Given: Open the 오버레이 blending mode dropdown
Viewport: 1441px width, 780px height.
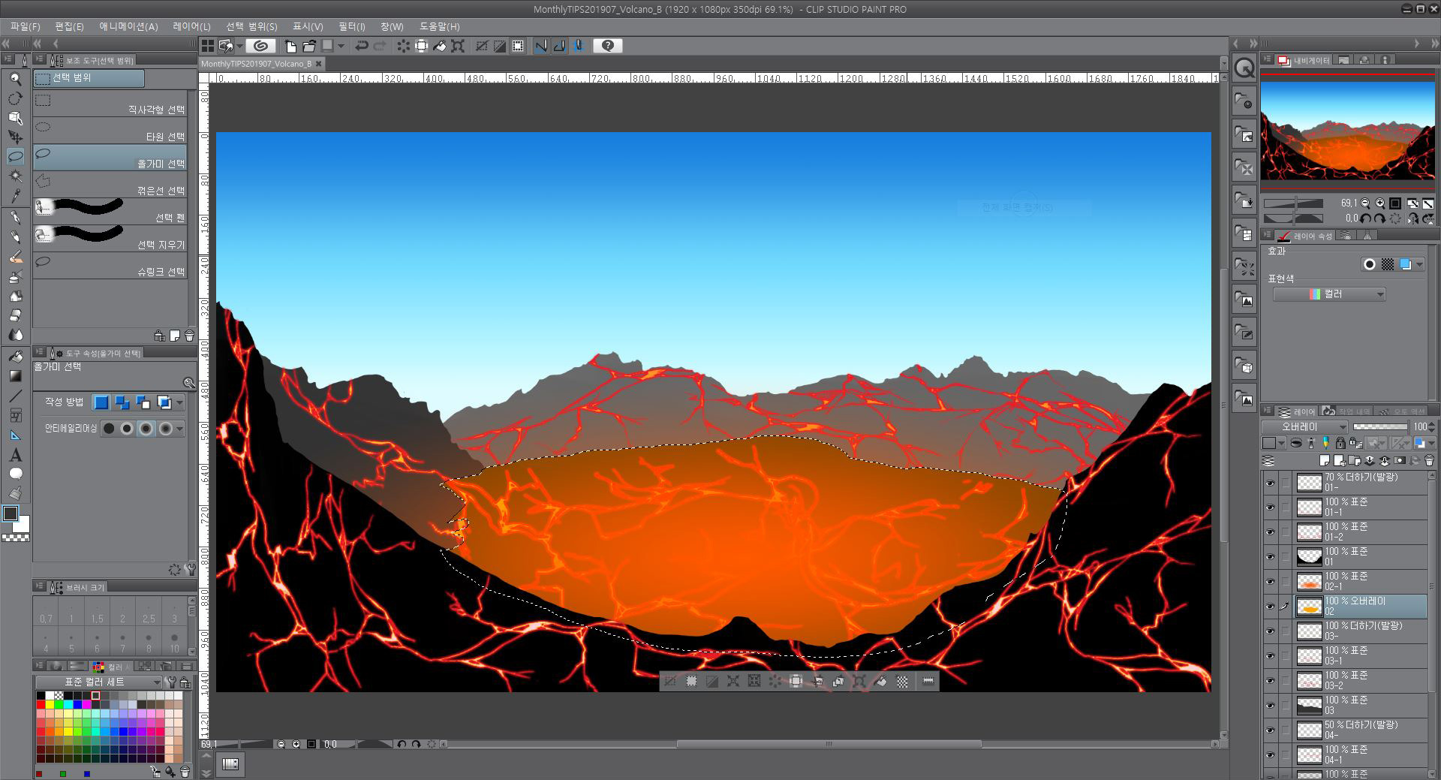Looking at the screenshot, I should click(1306, 426).
